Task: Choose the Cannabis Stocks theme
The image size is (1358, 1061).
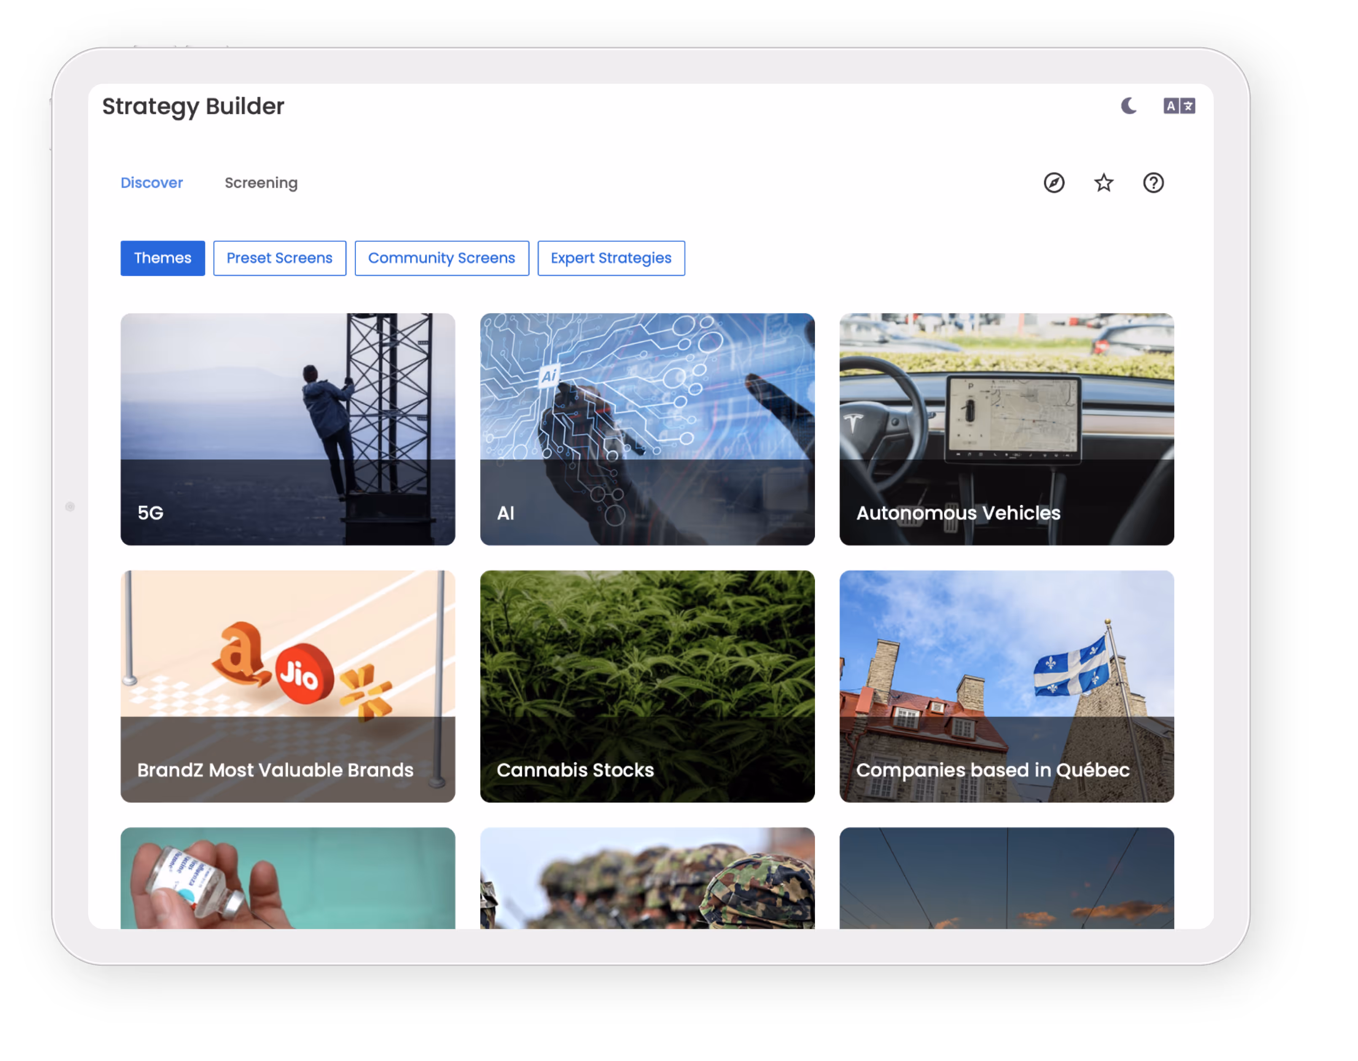Action: click(x=647, y=686)
